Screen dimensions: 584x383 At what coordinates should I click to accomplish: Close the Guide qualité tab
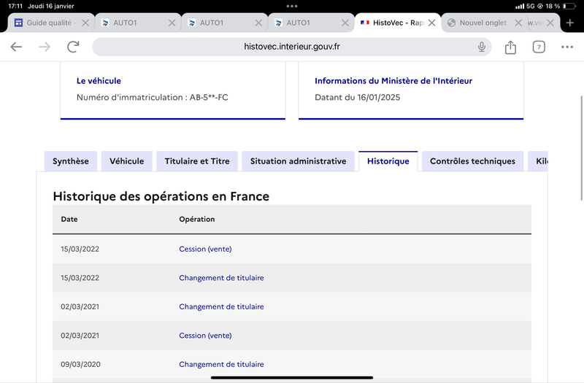pyautogui.click(x=85, y=23)
